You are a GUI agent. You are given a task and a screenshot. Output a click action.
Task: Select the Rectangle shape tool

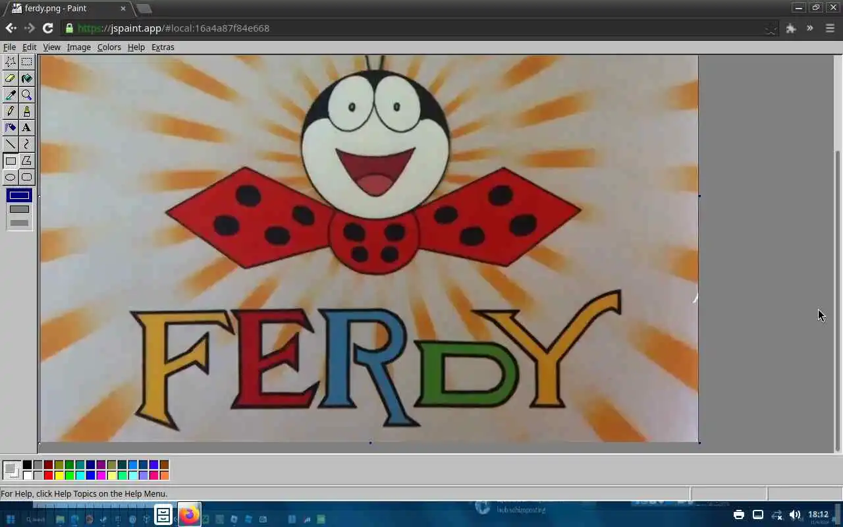[11, 161]
